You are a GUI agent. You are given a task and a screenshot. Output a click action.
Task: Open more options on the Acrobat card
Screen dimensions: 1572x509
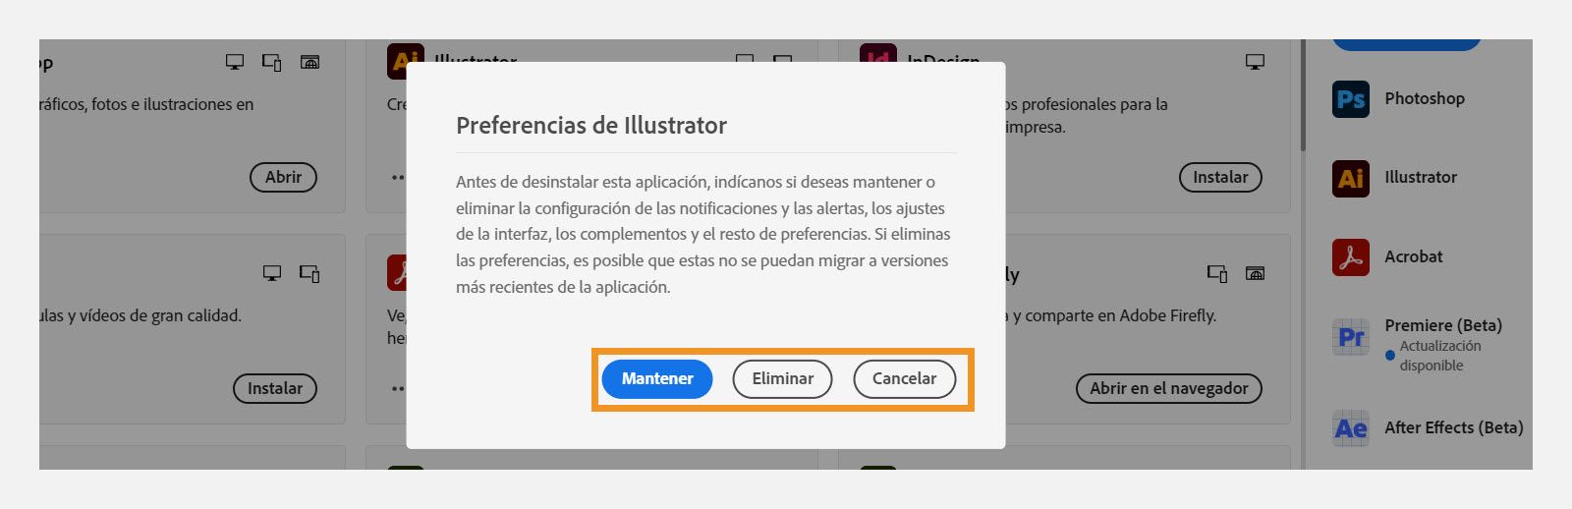398,389
